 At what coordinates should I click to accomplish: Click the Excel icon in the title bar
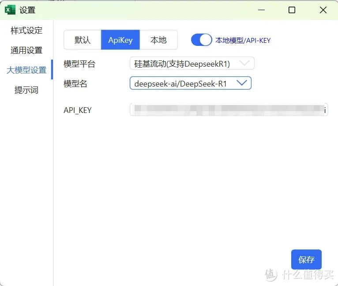point(10,10)
